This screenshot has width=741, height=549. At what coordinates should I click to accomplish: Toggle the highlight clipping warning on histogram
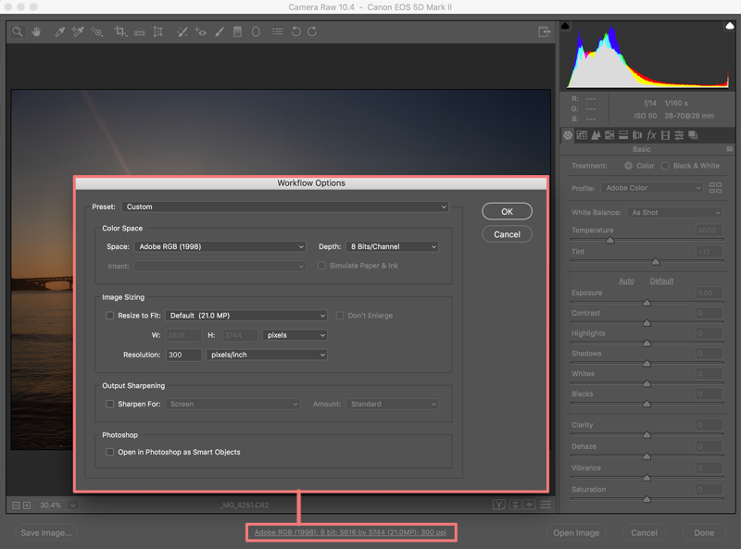(x=730, y=26)
